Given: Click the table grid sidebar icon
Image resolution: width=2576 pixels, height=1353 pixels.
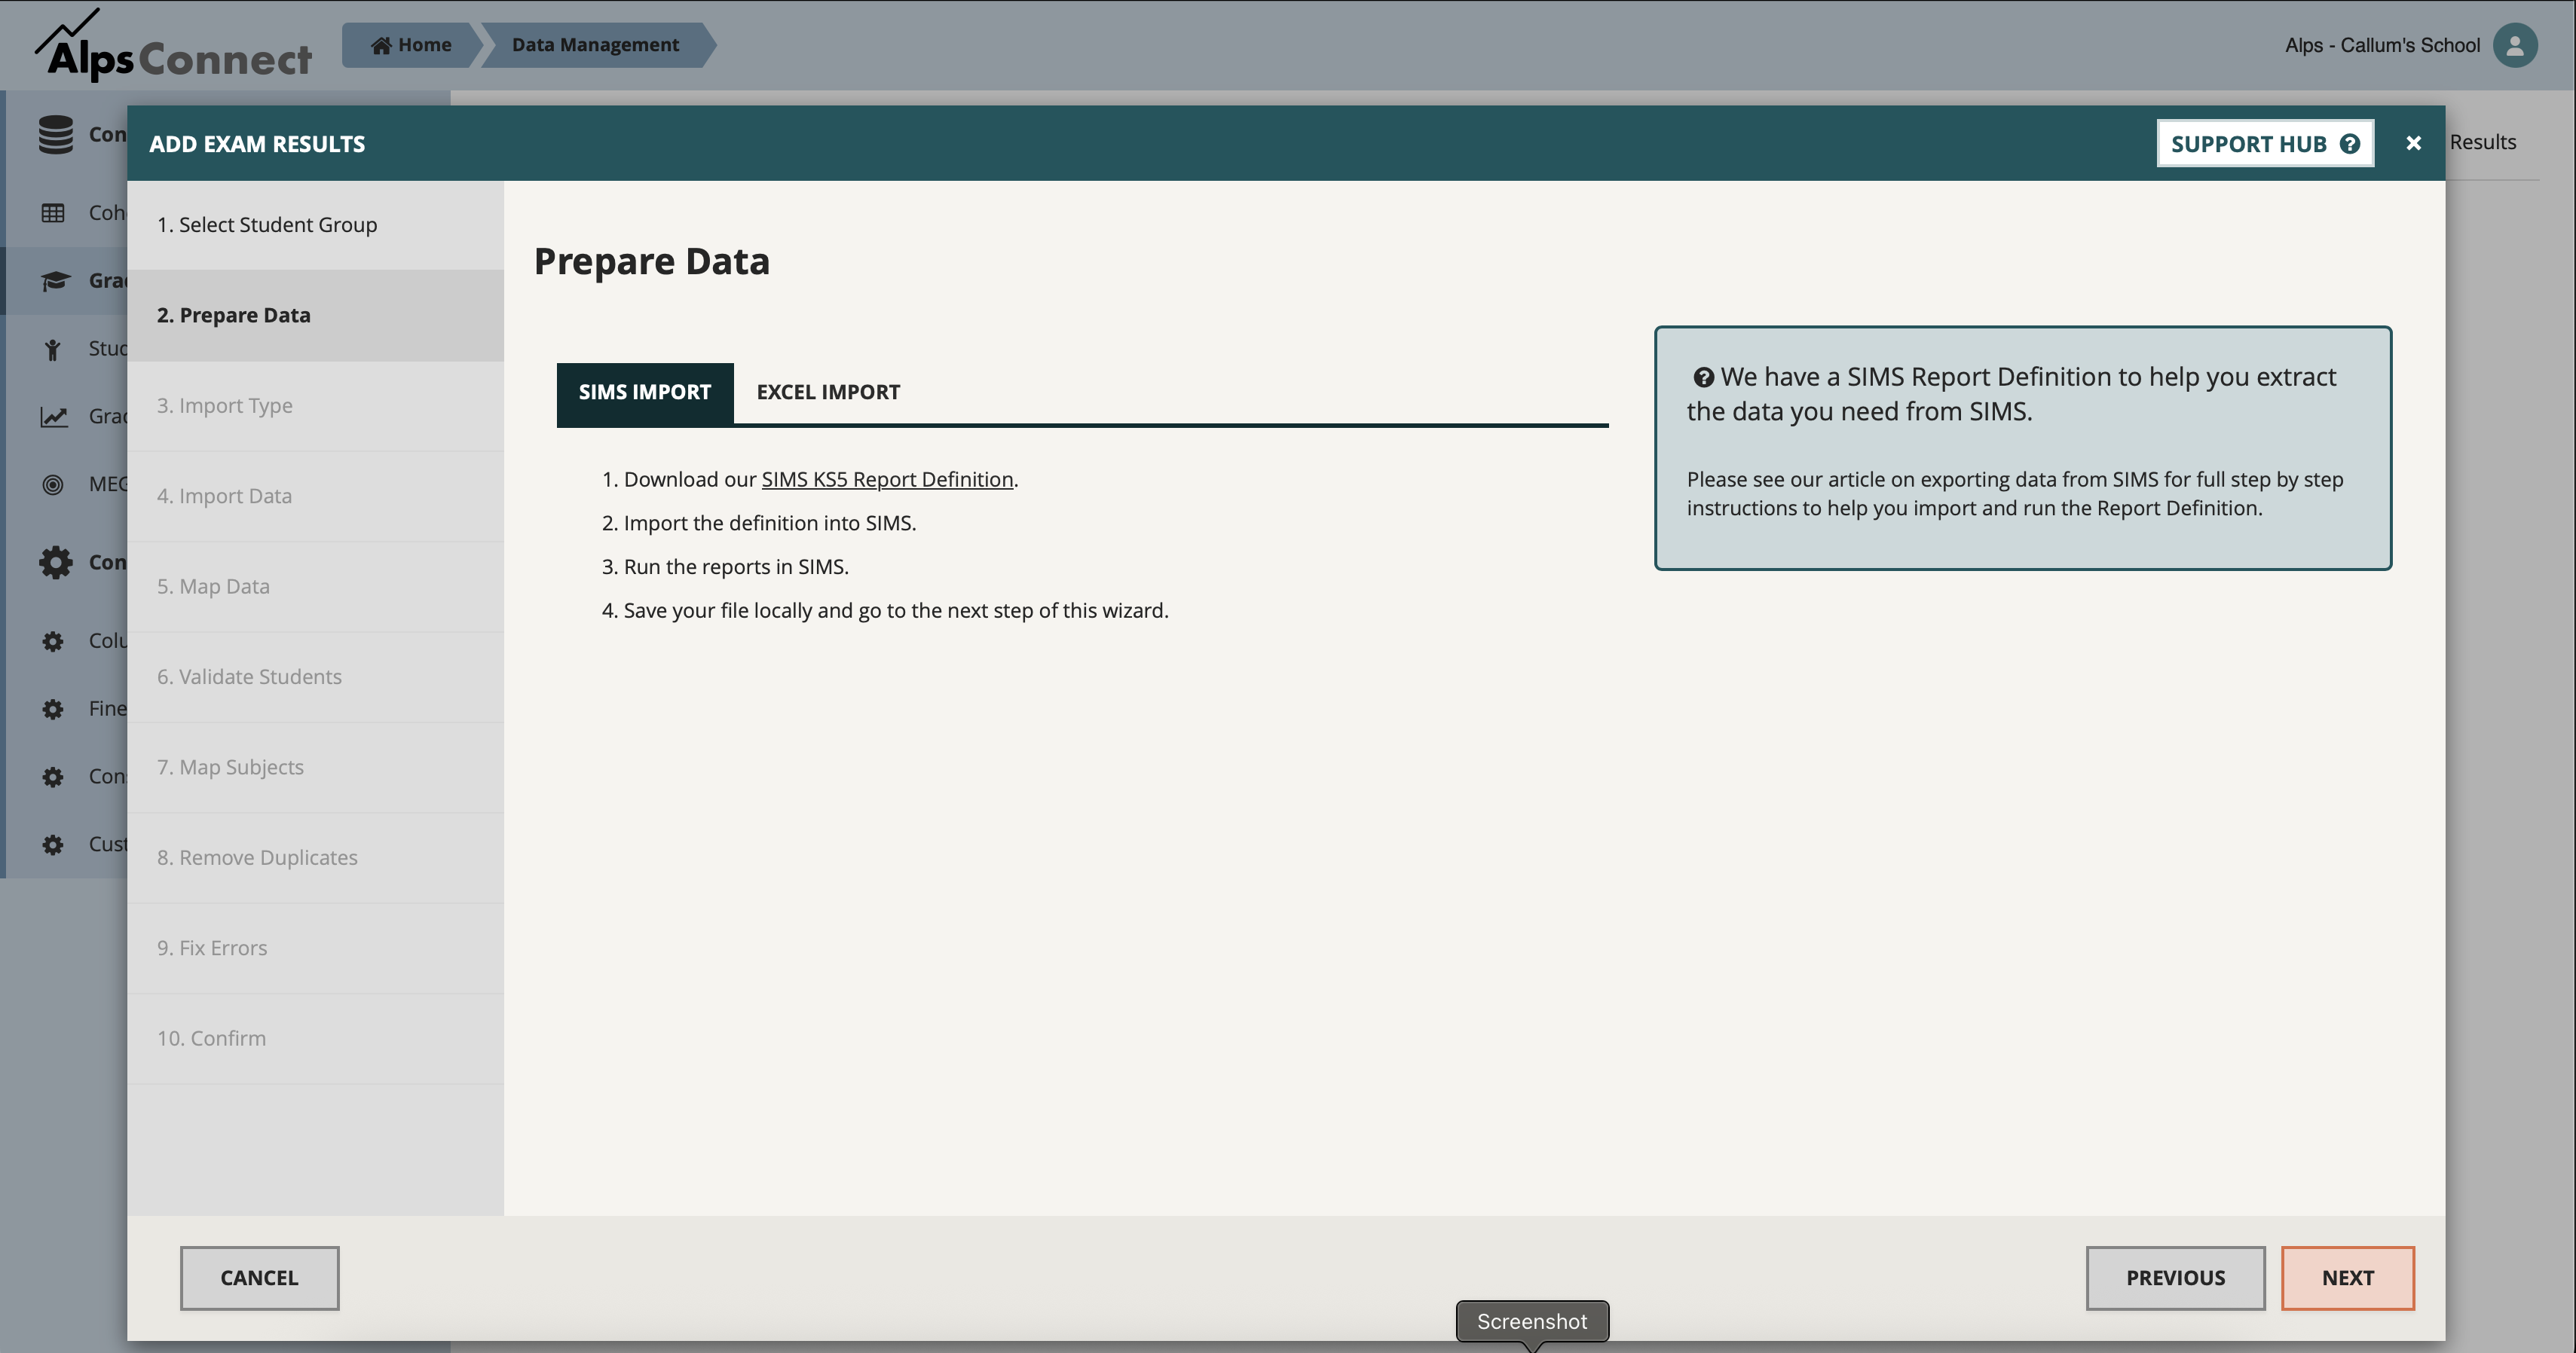Looking at the screenshot, I should point(53,213).
